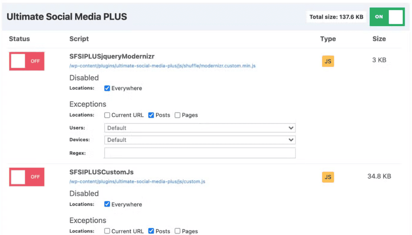Viewport: 412px width, 235px height.
Task: Check Pages in SFSIPLUSjqueryModernizr exceptions
Action: (x=177, y=115)
